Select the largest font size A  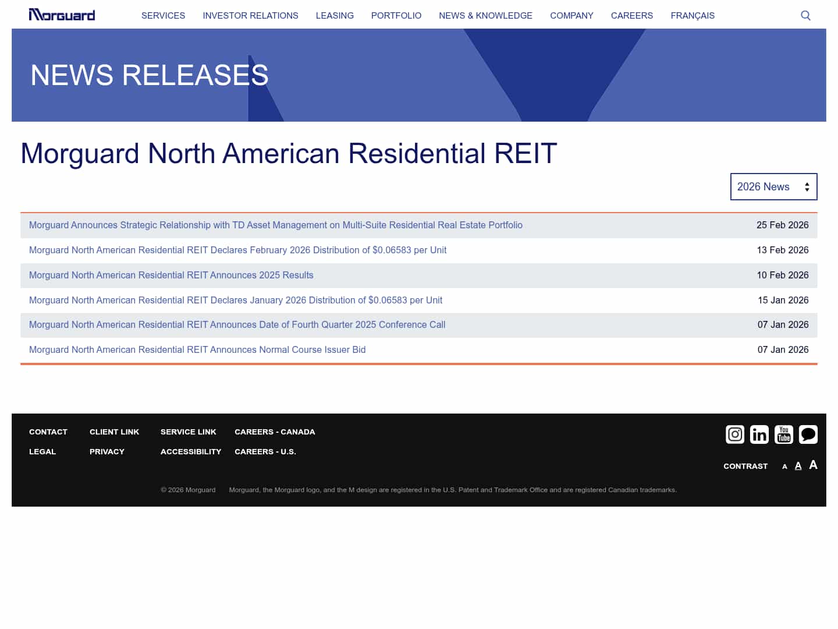point(813,465)
